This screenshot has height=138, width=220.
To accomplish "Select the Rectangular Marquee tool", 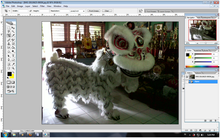I will point(9,28).
